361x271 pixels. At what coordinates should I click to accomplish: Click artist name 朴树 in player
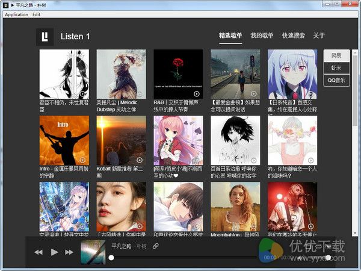141,246
